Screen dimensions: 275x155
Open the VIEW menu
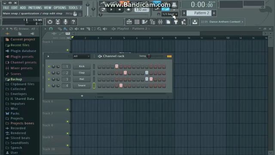48,8
